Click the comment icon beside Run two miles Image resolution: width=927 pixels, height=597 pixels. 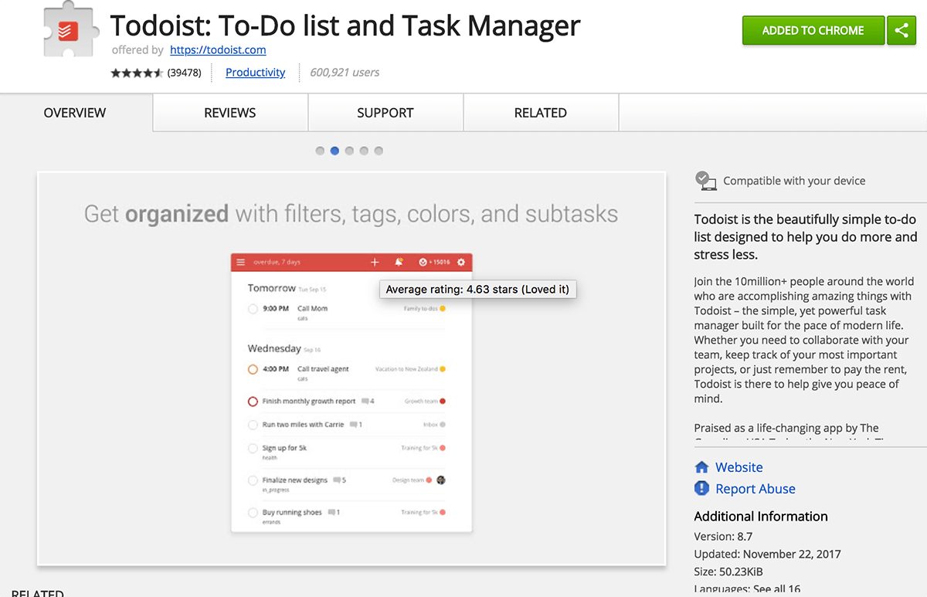[353, 425]
